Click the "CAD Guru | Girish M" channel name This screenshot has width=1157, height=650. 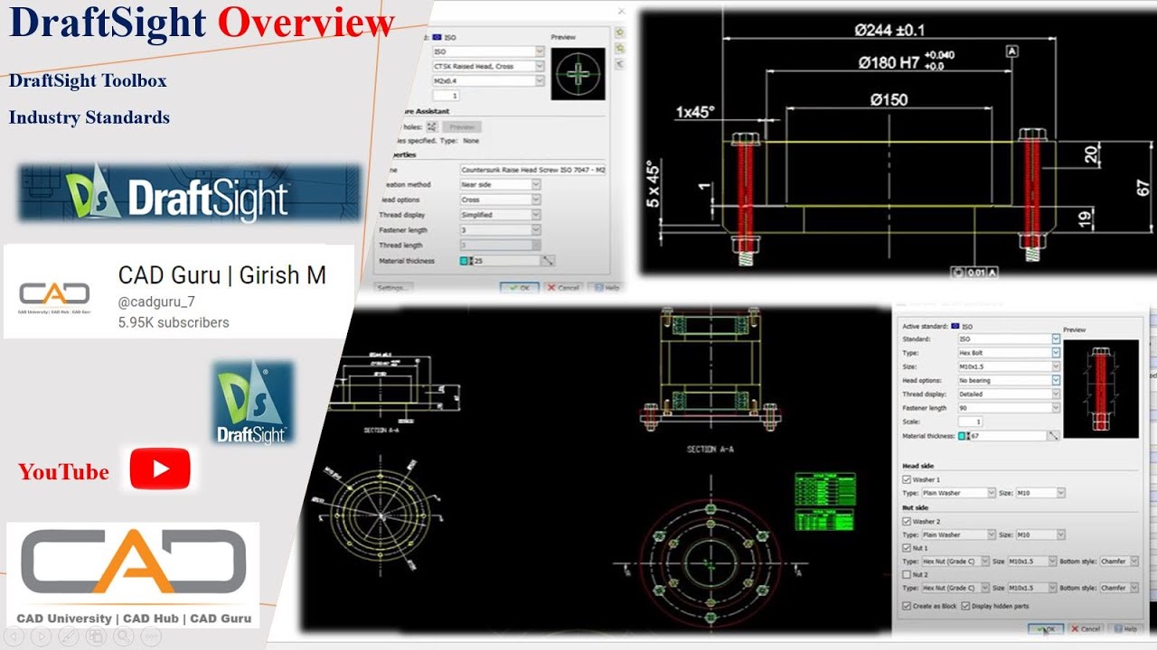pos(222,274)
